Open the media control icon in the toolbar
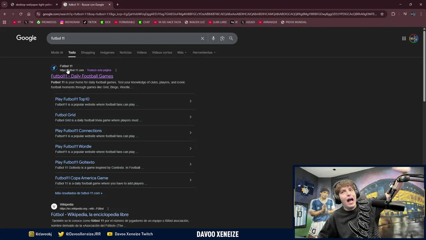Screen dimensions: 426x240 [405, 14]
